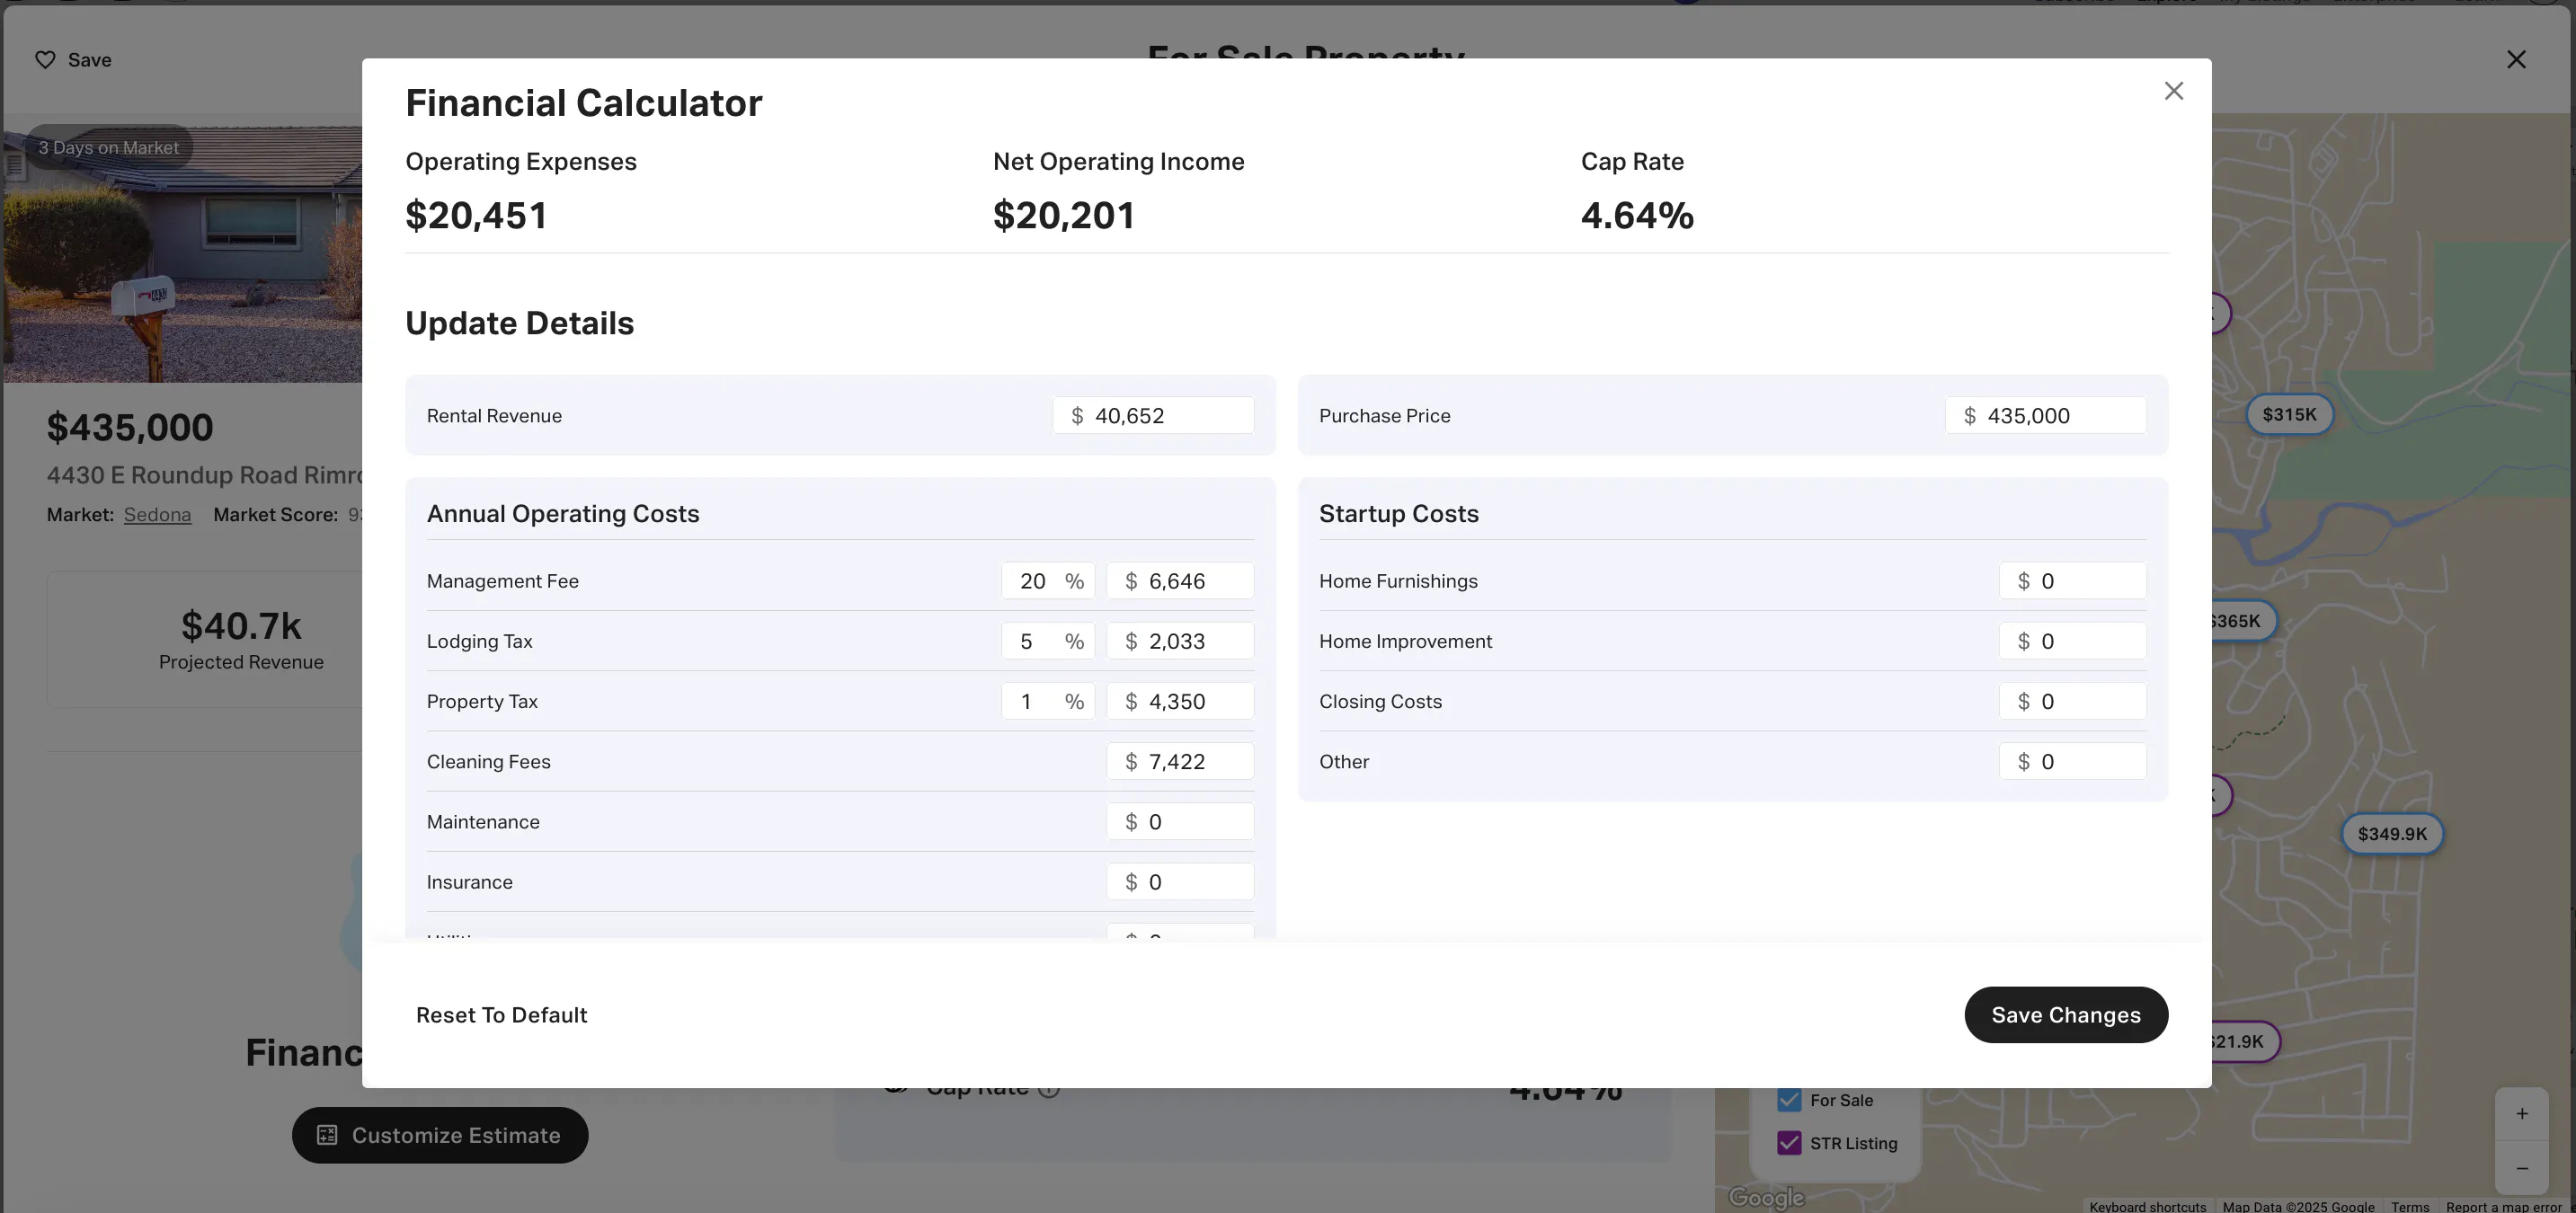Close the Financial Calculator dialog

[x=2173, y=91]
